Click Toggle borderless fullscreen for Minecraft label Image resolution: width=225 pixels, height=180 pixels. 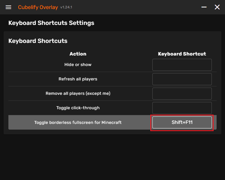78,122
